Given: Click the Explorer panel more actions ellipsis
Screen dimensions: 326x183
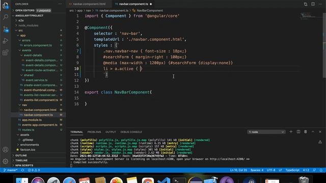Looking at the screenshot, I should click(x=60, y=4).
